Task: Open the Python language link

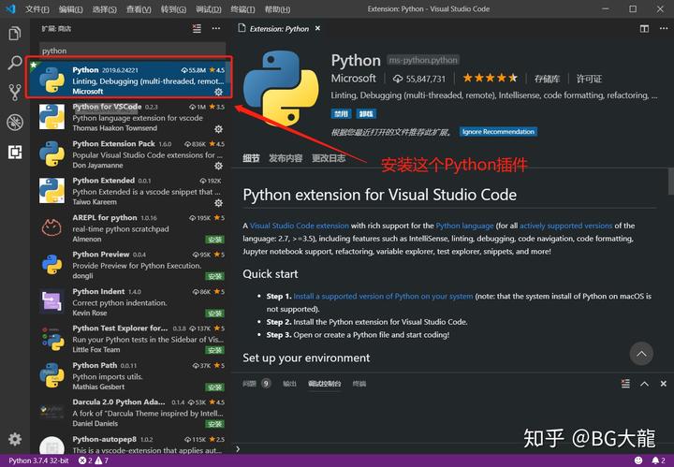Action: pos(464,226)
